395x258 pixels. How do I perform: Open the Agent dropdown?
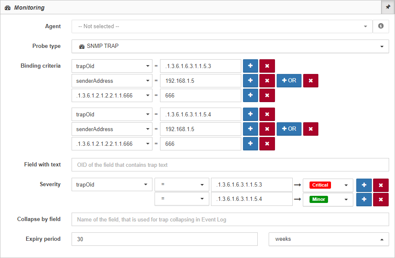[222, 26]
